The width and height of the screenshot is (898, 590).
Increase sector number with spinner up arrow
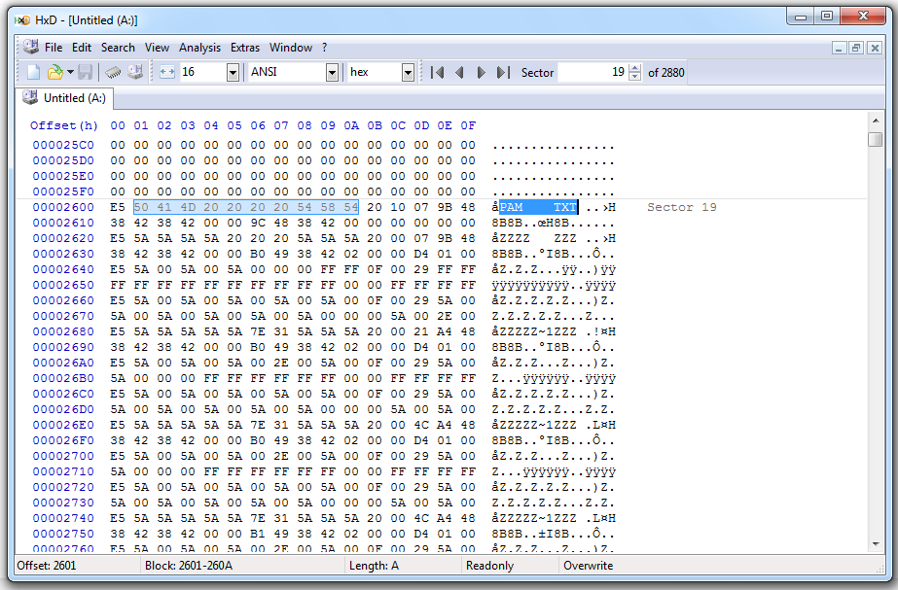(x=634, y=68)
